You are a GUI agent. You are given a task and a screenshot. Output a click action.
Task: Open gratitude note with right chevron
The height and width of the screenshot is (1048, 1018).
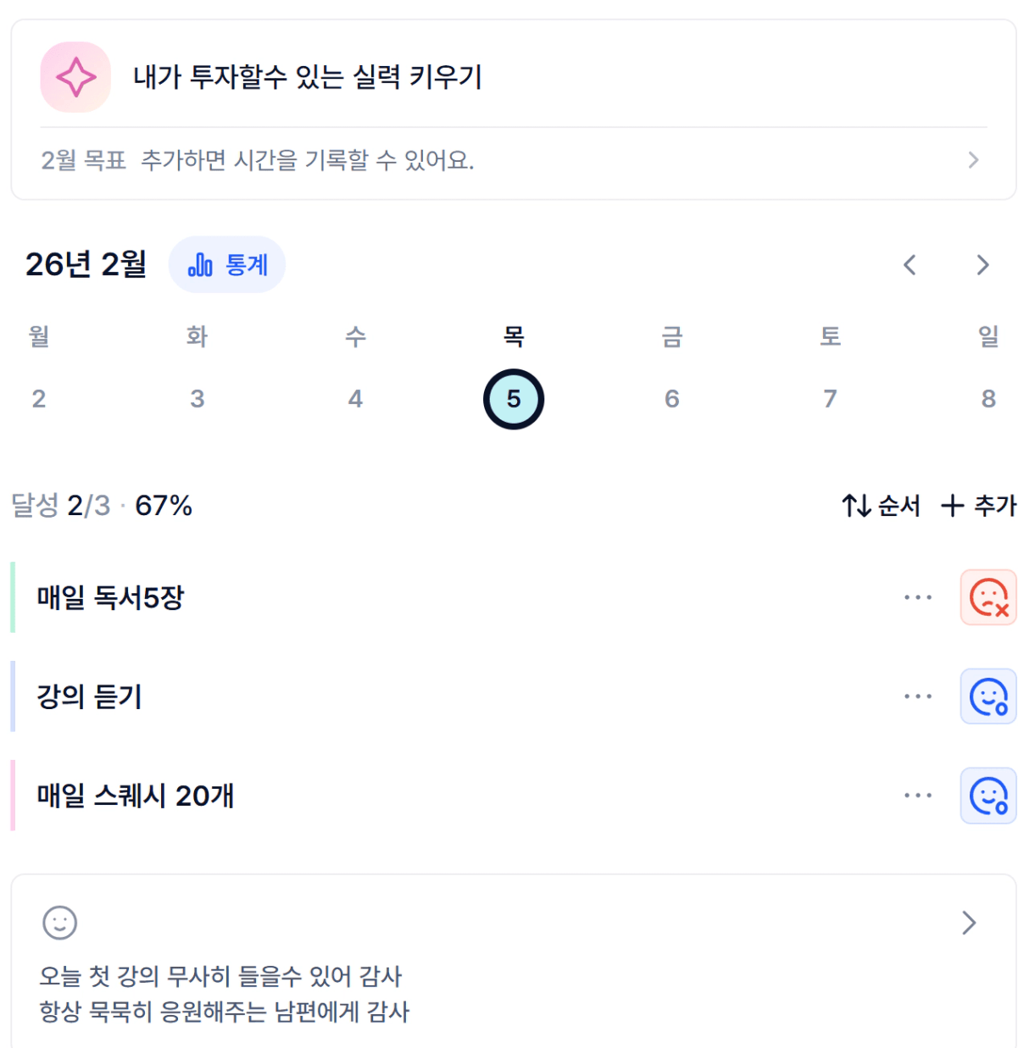point(969,923)
